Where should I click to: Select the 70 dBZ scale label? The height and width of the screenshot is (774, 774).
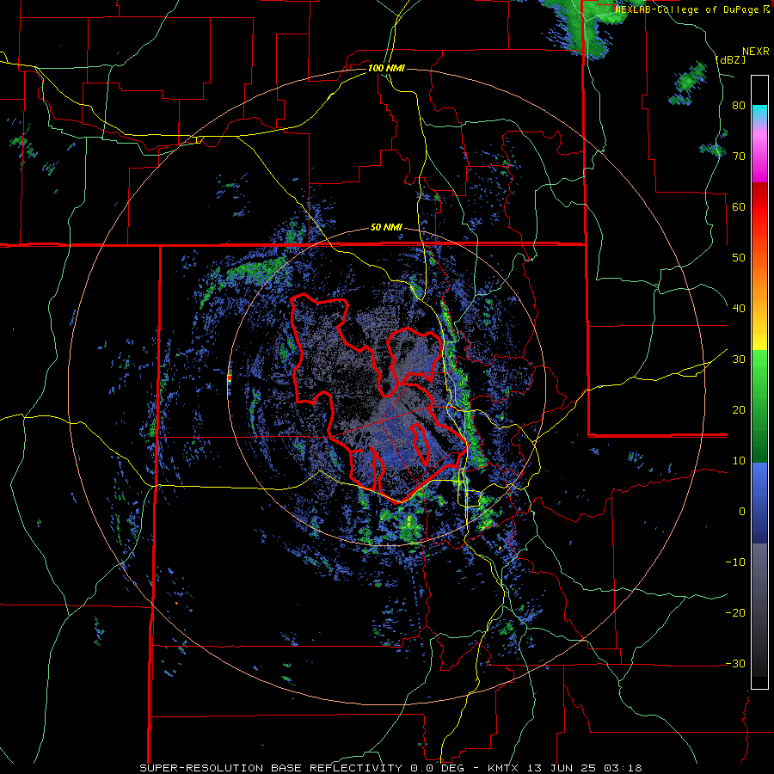[x=739, y=157]
